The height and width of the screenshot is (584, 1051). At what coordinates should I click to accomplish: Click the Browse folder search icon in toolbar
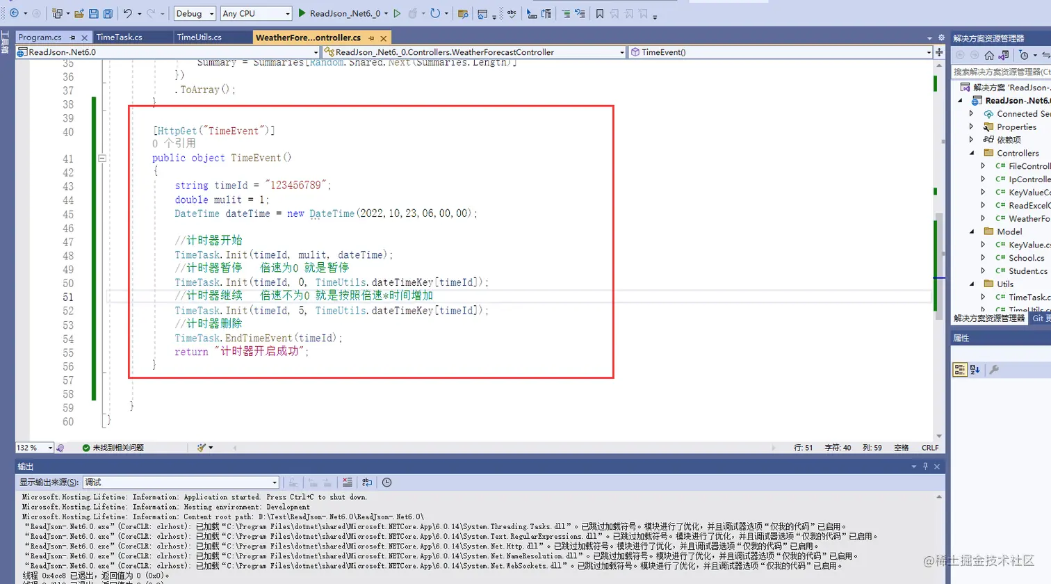[x=463, y=13]
